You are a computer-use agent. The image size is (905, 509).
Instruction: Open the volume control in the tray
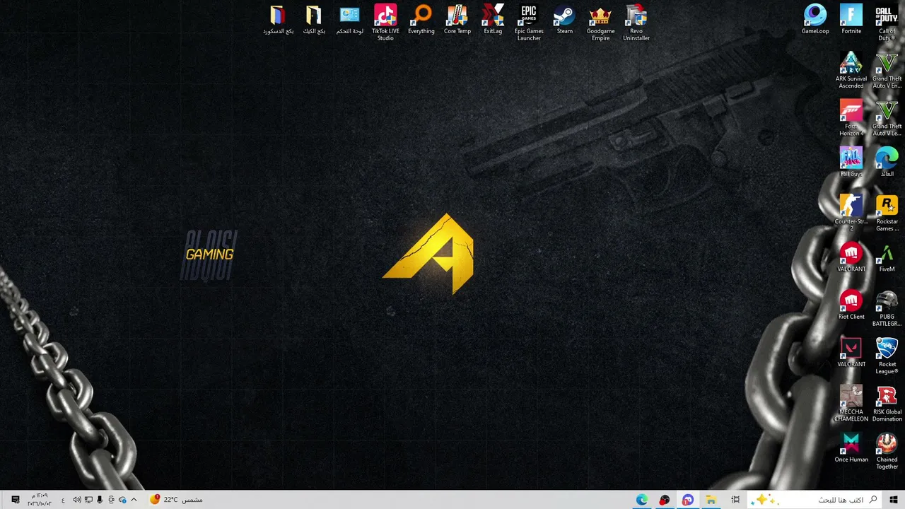[77, 500]
